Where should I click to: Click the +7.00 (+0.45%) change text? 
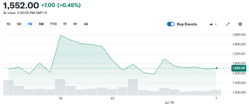61,5
